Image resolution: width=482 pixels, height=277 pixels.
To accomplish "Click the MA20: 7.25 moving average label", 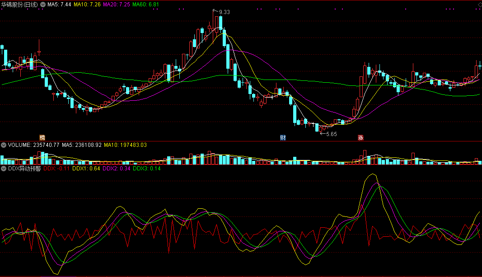I will tap(117, 5).
